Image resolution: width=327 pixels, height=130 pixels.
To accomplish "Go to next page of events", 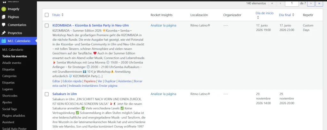I will coord(311,3).
